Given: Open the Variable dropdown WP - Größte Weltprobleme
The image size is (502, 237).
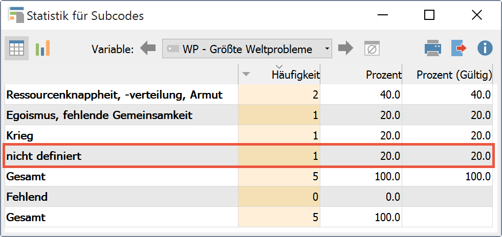Looking at the screenshot, I should (247, 49).
